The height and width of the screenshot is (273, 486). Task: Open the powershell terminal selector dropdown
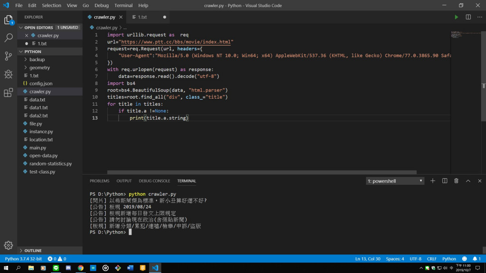click(395, 181)
